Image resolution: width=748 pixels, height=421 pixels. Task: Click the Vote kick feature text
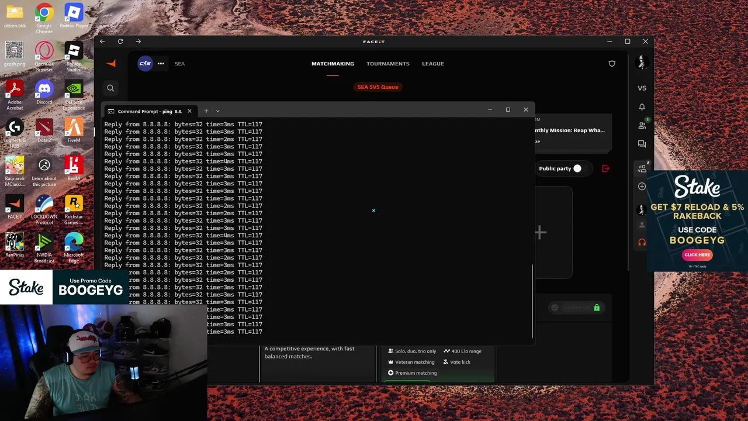[x=460, y=362]
